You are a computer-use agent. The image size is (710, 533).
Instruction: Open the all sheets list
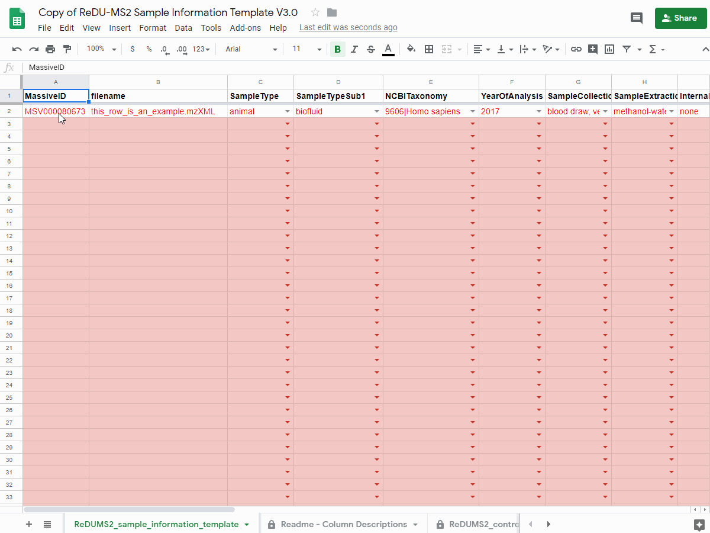(x=48, y=524)
